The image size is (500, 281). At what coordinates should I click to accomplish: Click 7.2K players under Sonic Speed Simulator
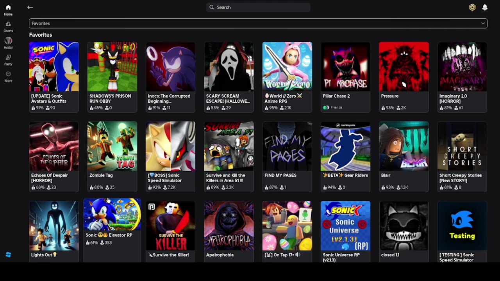click(x=169, y=187)
